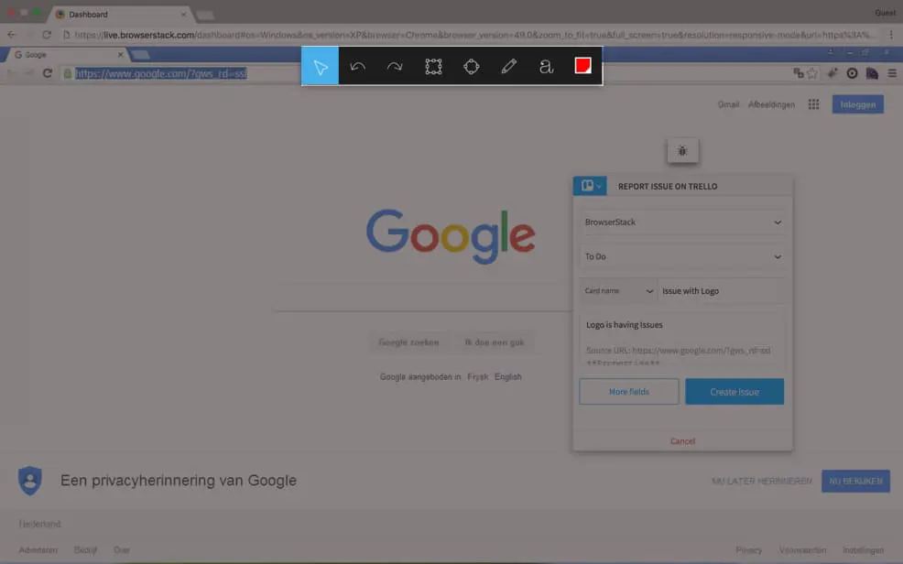
Task: Select the text annotation tool
Action: pos(546,67)
